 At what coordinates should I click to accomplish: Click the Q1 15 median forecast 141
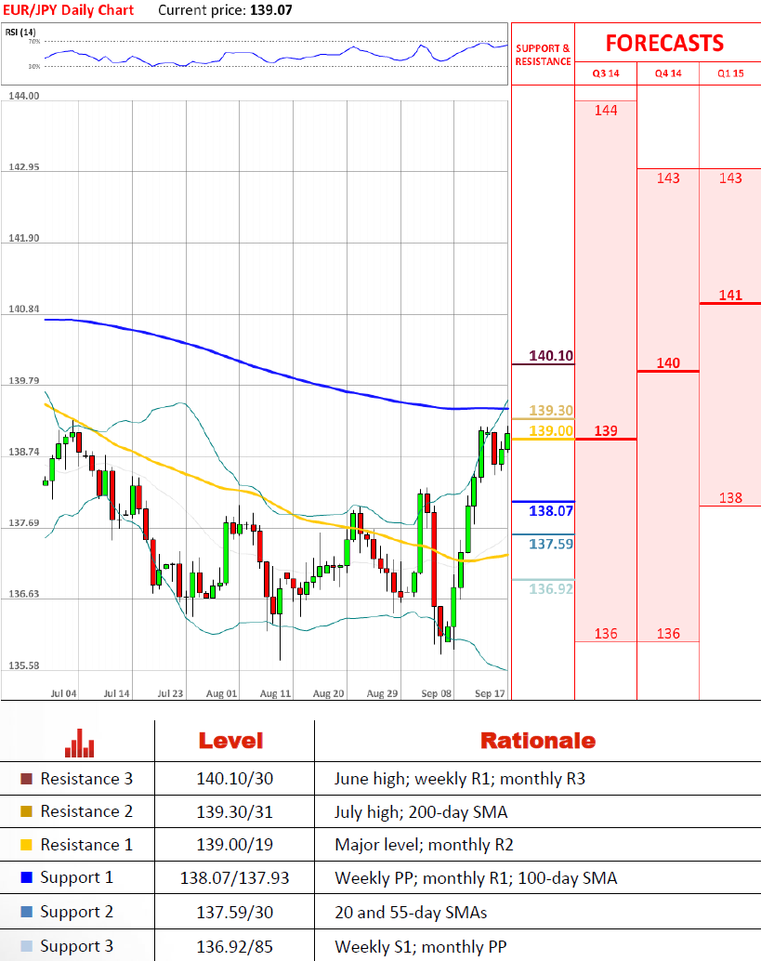(x=730, y=295)
